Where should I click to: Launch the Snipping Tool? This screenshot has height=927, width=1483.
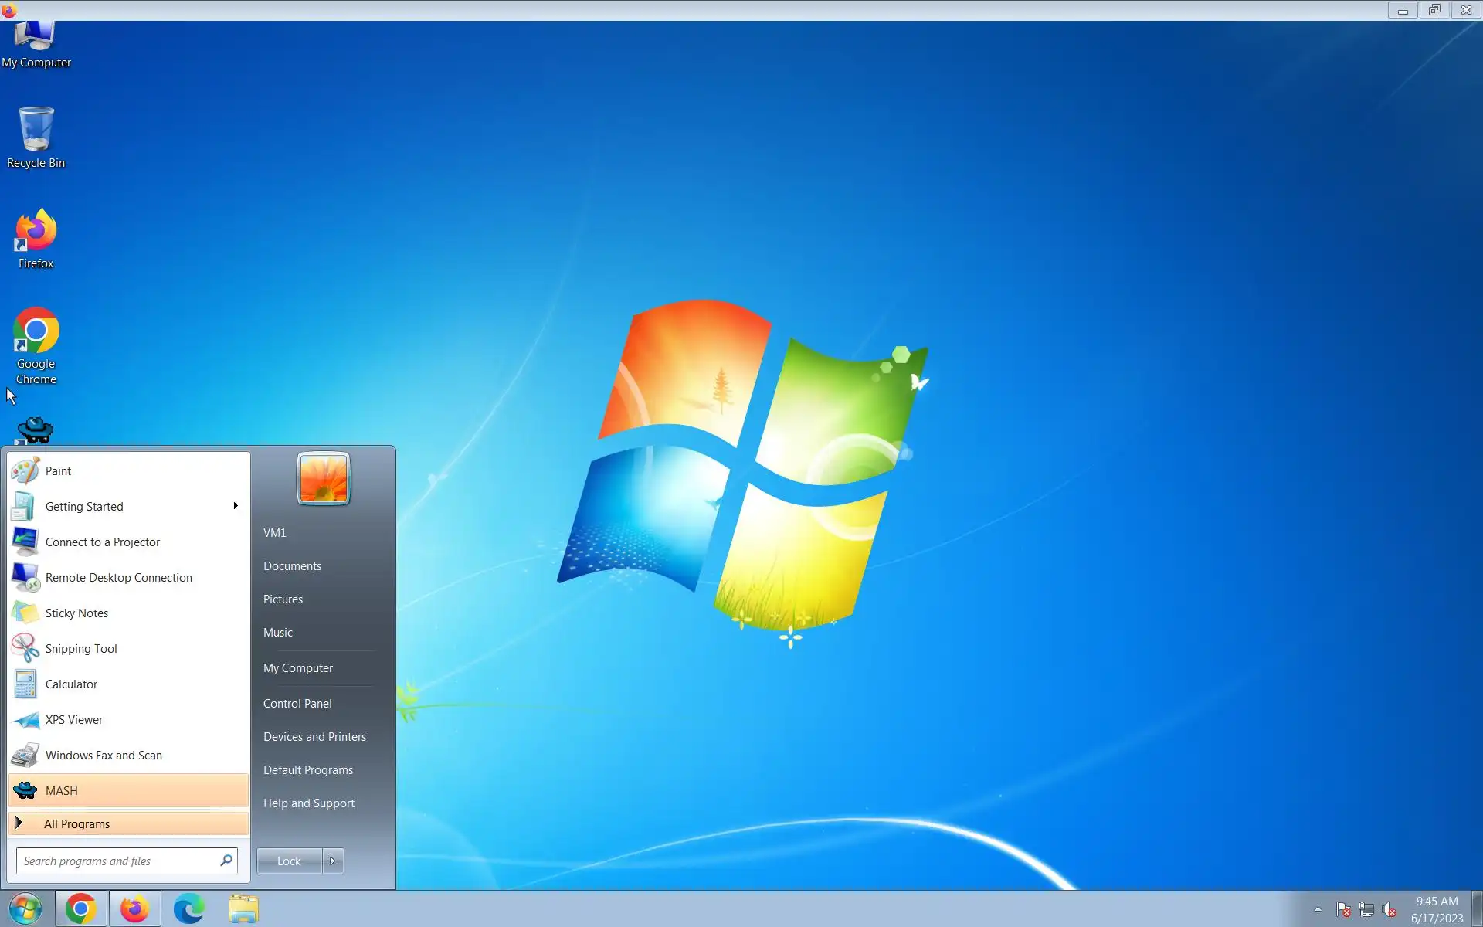80,649
